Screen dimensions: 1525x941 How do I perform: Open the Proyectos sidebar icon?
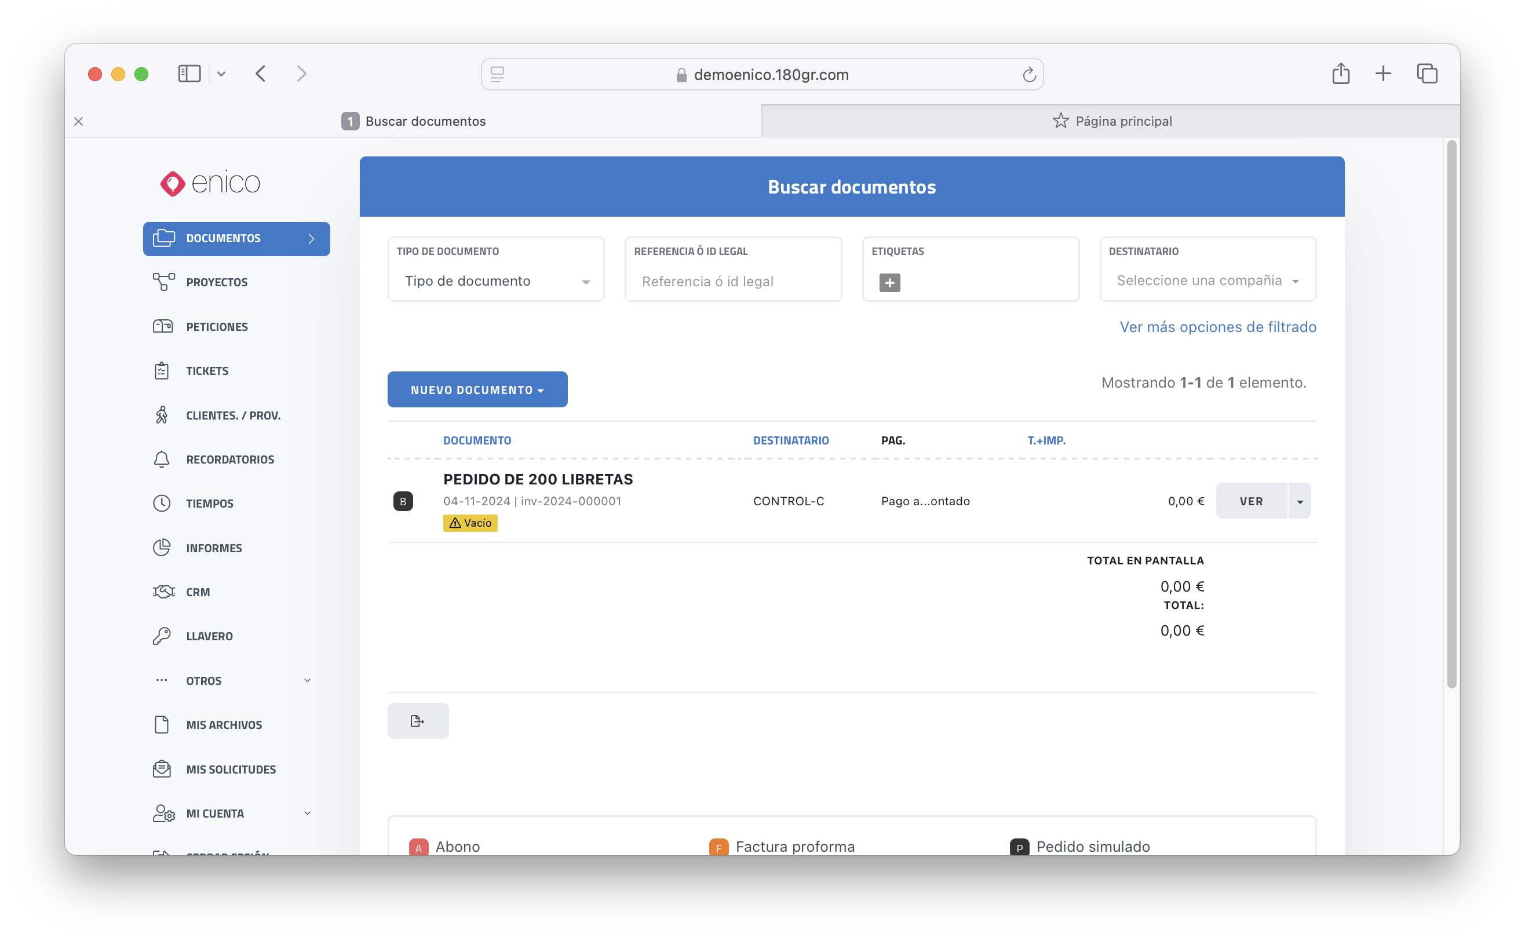163,282
